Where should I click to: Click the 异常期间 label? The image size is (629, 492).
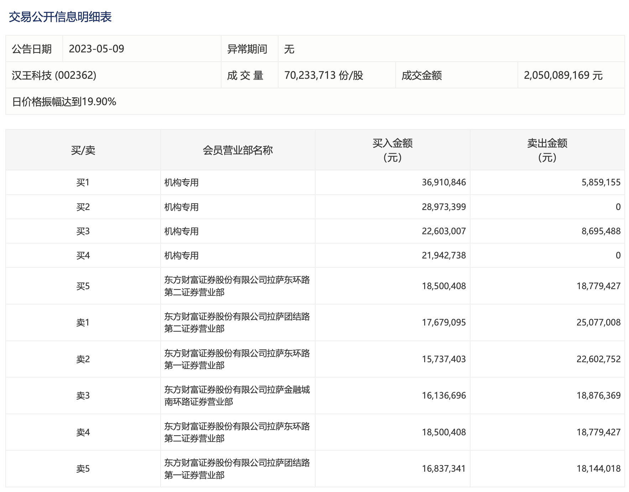(247, 49)
